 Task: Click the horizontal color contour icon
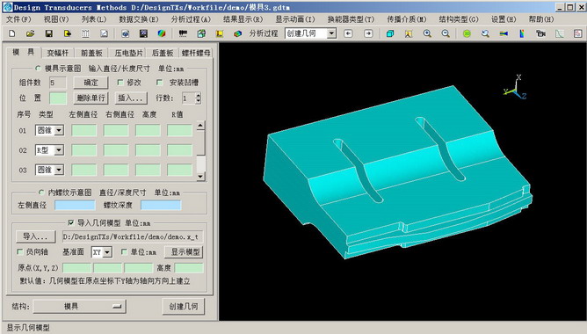(504, 33)
